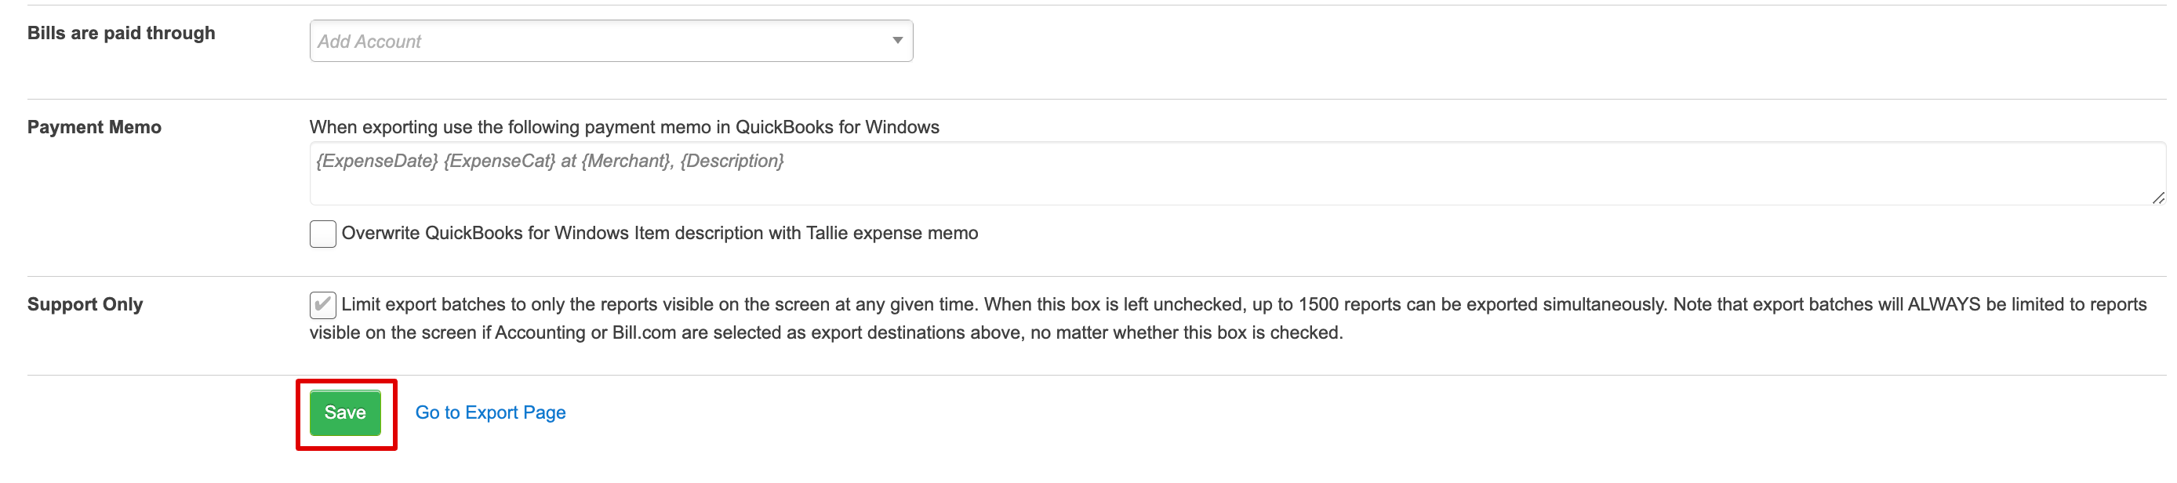
Task: Open the Go to Export Page link
Action: [x=490, y=413]
